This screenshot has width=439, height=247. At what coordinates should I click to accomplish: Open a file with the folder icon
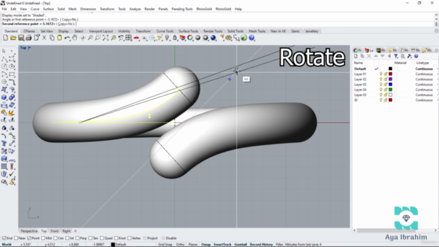click(13, 38)
